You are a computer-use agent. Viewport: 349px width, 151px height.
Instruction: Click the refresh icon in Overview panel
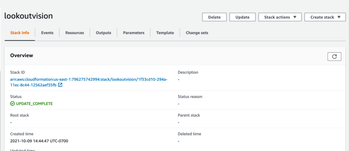coord(334,56)
